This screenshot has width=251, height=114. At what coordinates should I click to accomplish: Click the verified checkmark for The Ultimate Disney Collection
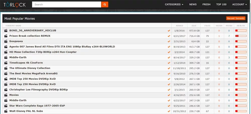pyautogui.click(x=169, y=68)
